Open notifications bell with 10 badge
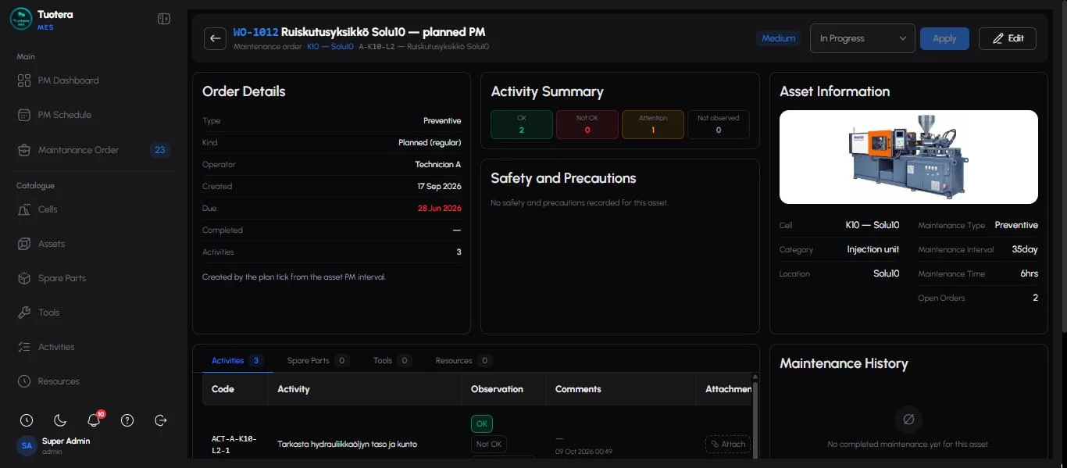Viewport: 1067px width, 468px height. (x=95, y=420)
